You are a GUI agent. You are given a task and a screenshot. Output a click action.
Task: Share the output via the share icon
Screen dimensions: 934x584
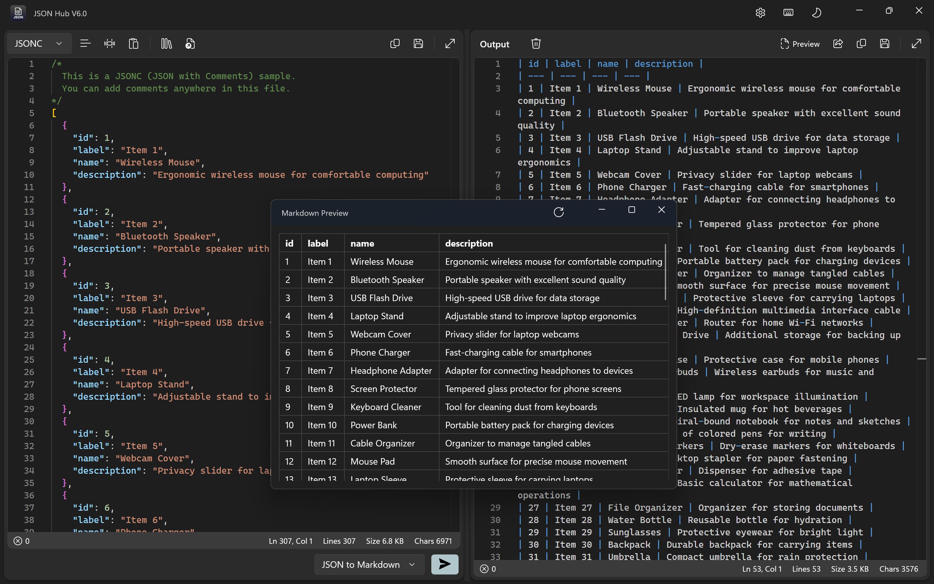tap(838, 43)
